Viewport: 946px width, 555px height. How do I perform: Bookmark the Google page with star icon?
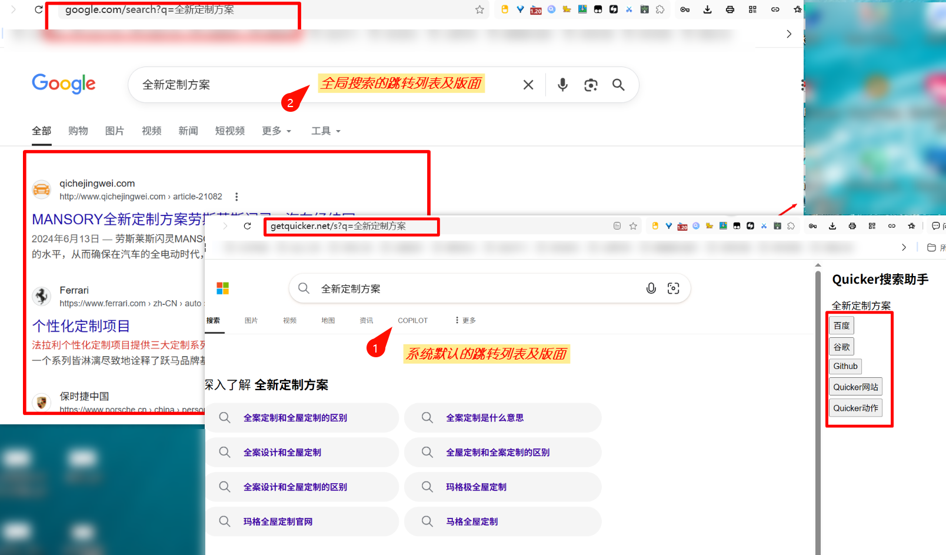(479, 9)
